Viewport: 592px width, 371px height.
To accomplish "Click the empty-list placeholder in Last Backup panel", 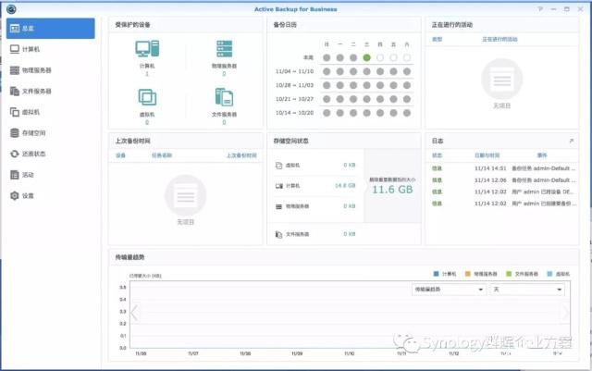I will tap(185, 200).
